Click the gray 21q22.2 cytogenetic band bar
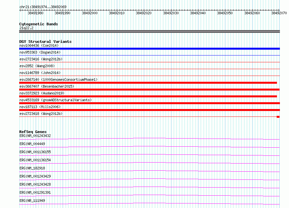Viewport: 289px width, 208px height. tap(149, 31)
